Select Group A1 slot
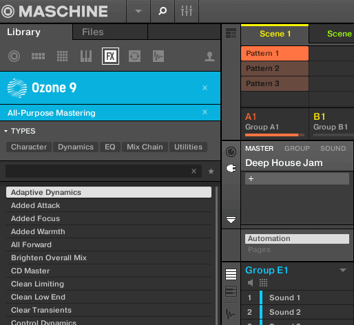 click(275, 123)
